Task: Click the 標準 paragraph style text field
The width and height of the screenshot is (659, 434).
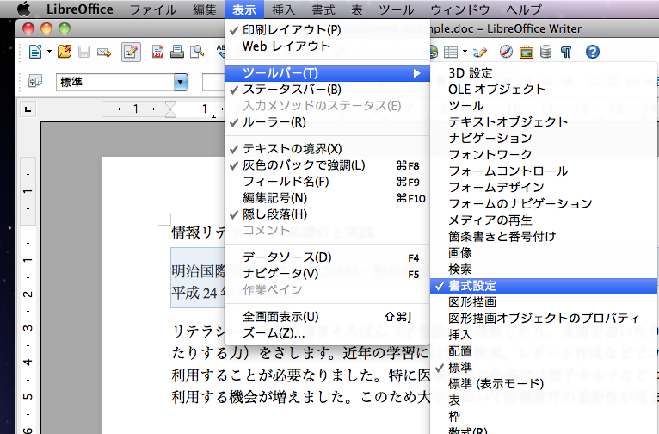Action: tap(115, 82)
